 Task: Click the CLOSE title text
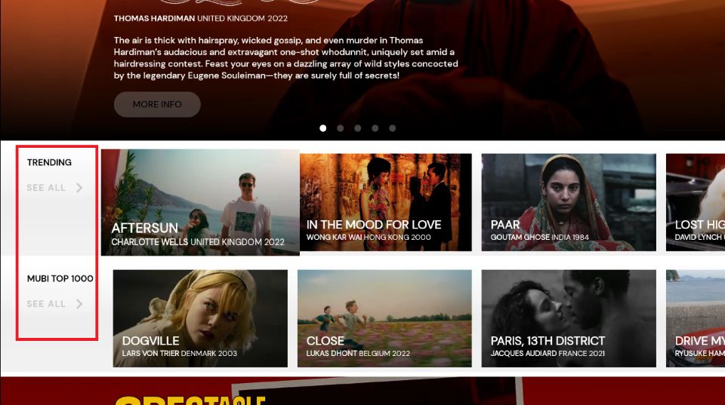[x=325, y=341]
